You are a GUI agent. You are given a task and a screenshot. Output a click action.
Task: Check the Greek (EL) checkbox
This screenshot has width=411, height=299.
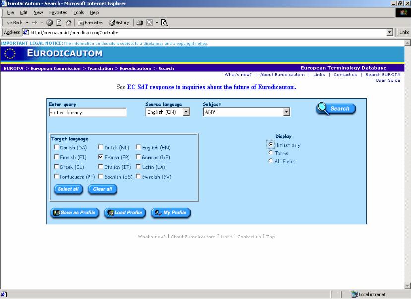(x=56, y=167)
